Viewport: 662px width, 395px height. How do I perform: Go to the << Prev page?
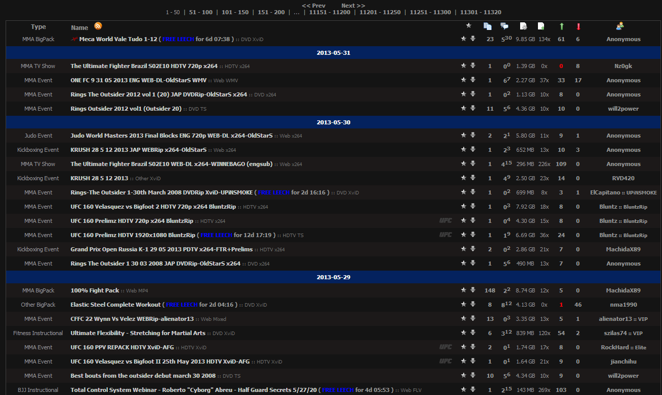click(314, 6)
